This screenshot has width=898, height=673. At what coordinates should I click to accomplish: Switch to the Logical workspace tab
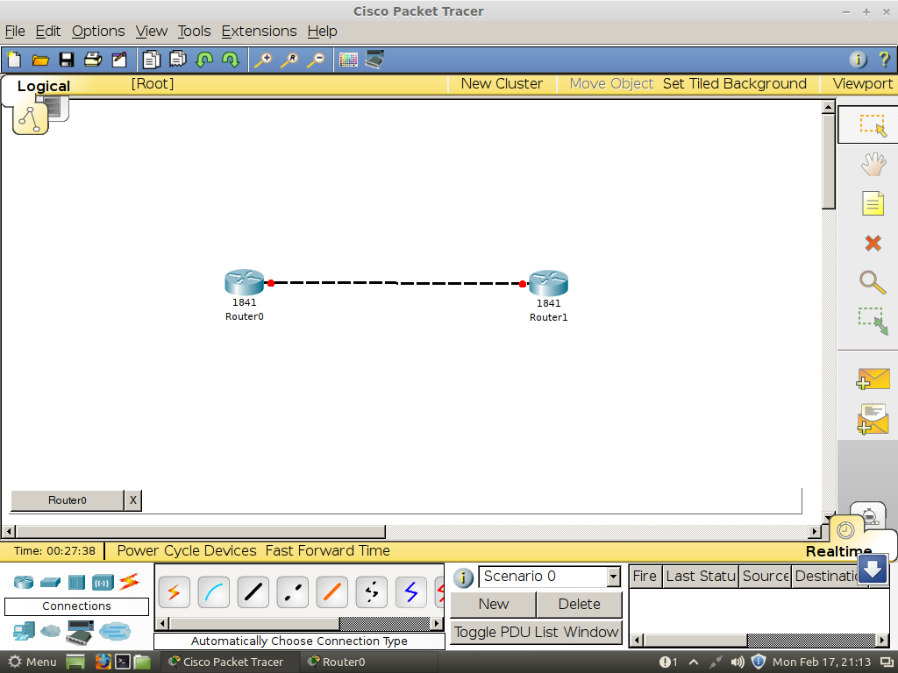click(x=44, y=86)
